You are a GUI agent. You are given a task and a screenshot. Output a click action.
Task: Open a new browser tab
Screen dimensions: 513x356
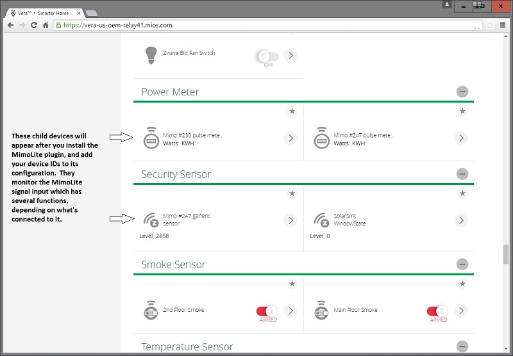(92, 13)
